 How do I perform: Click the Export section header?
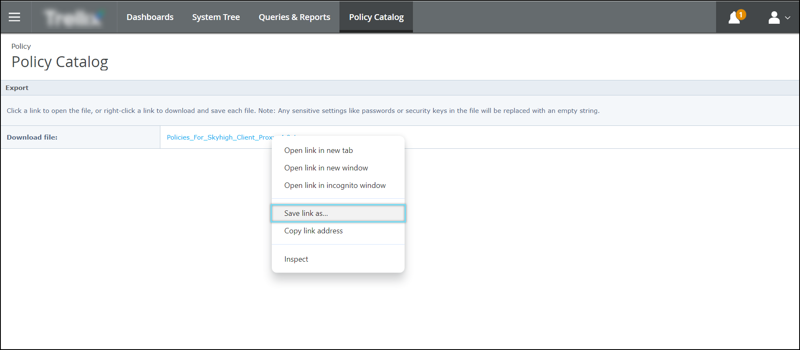click(x=17, y=88)
